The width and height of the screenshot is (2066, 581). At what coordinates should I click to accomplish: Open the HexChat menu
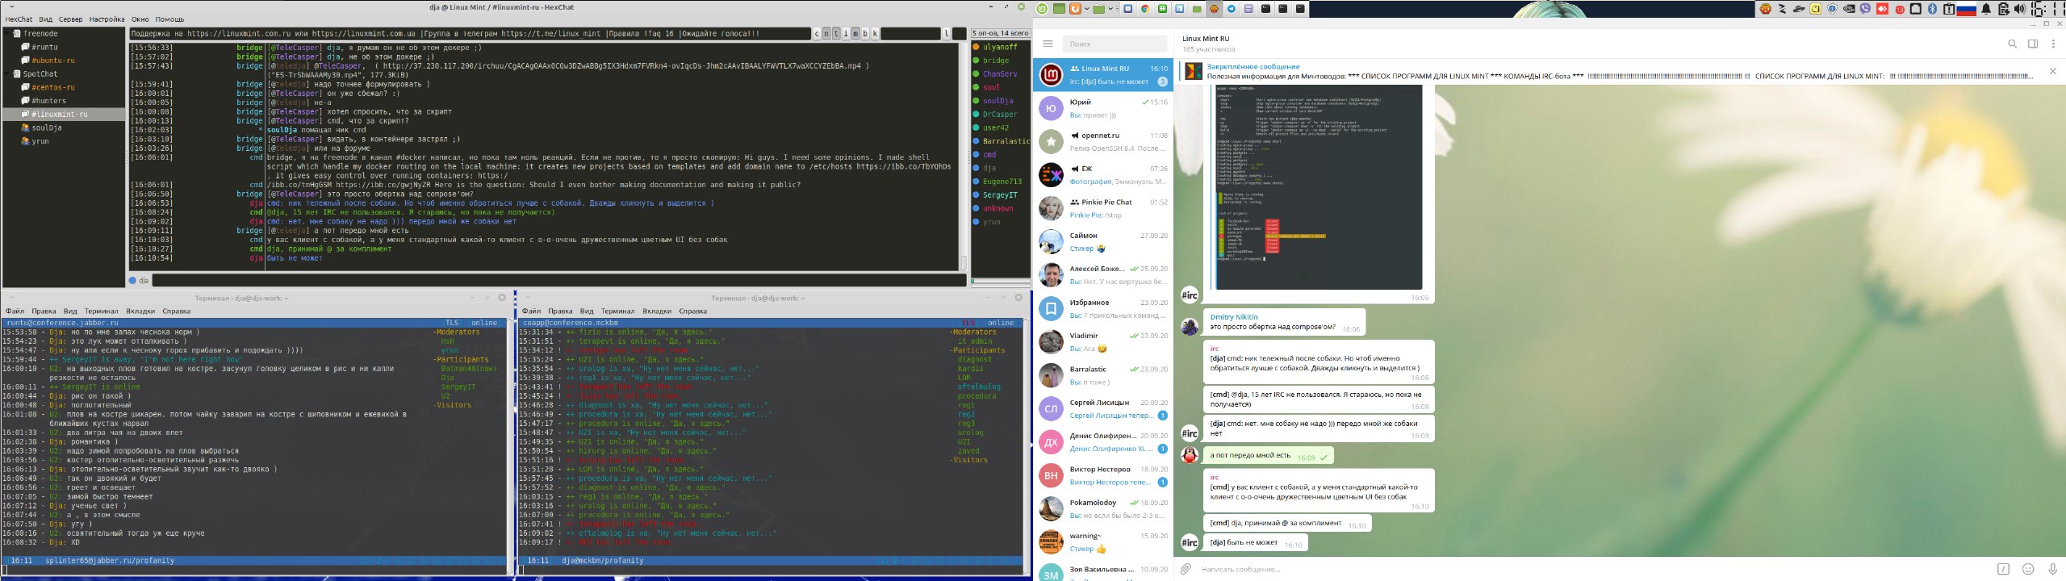point(19,19)
